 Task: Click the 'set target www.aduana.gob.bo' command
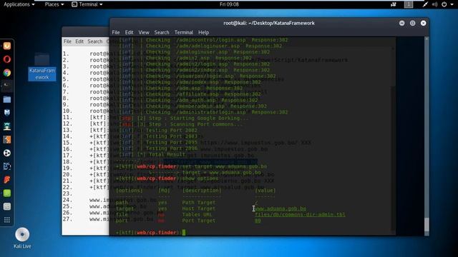(224, 166)
